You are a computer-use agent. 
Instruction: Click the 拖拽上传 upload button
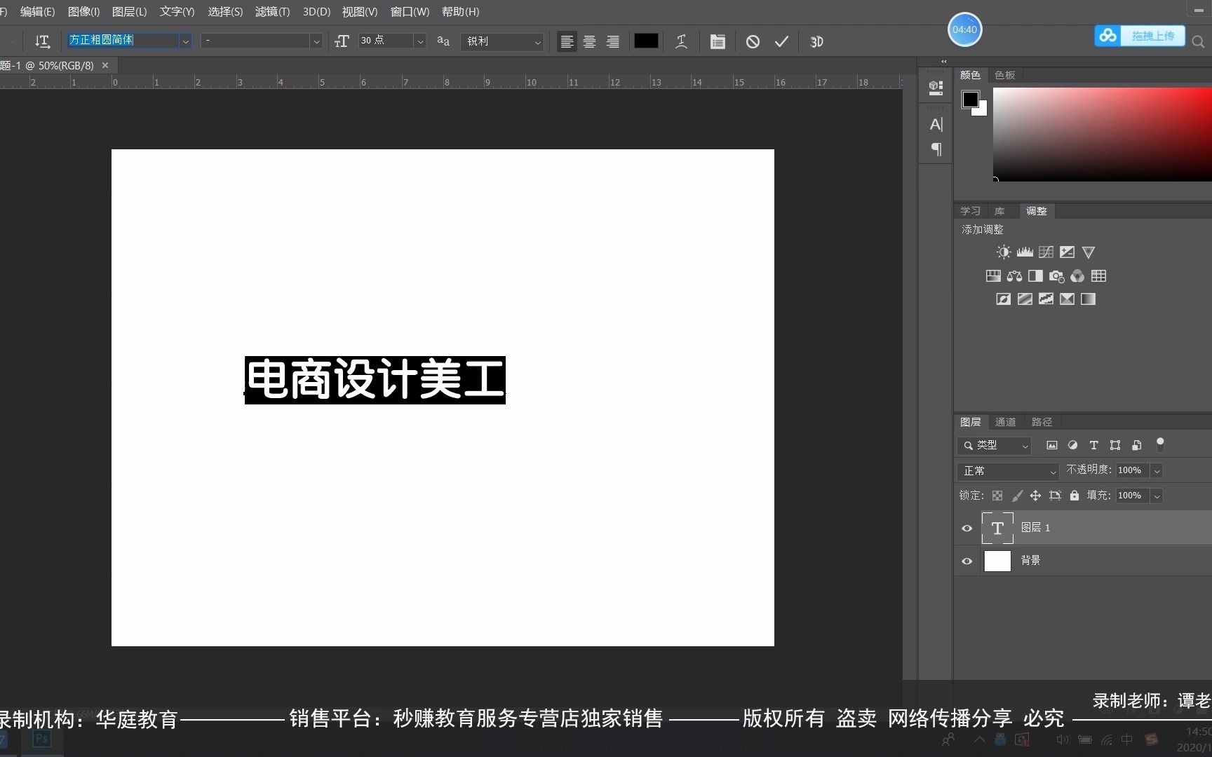1152,36
